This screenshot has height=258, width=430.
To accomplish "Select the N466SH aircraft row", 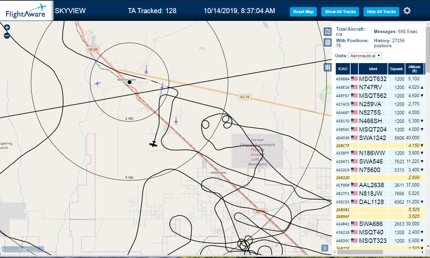I will [380, 121].
